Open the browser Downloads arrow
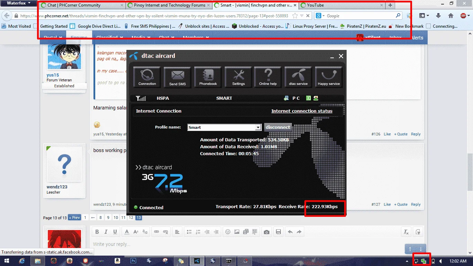This screenshot has height=266, width=473. (x=438, y=16)
